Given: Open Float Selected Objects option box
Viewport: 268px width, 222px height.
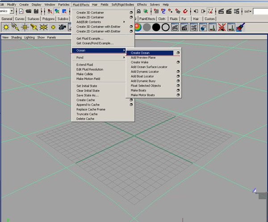Looking at the screenshot, I should (178, 86).
